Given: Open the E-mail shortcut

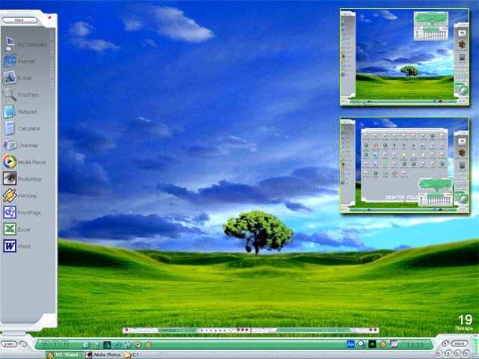Looking at the screenshot, I should click(x=17, y=78).
